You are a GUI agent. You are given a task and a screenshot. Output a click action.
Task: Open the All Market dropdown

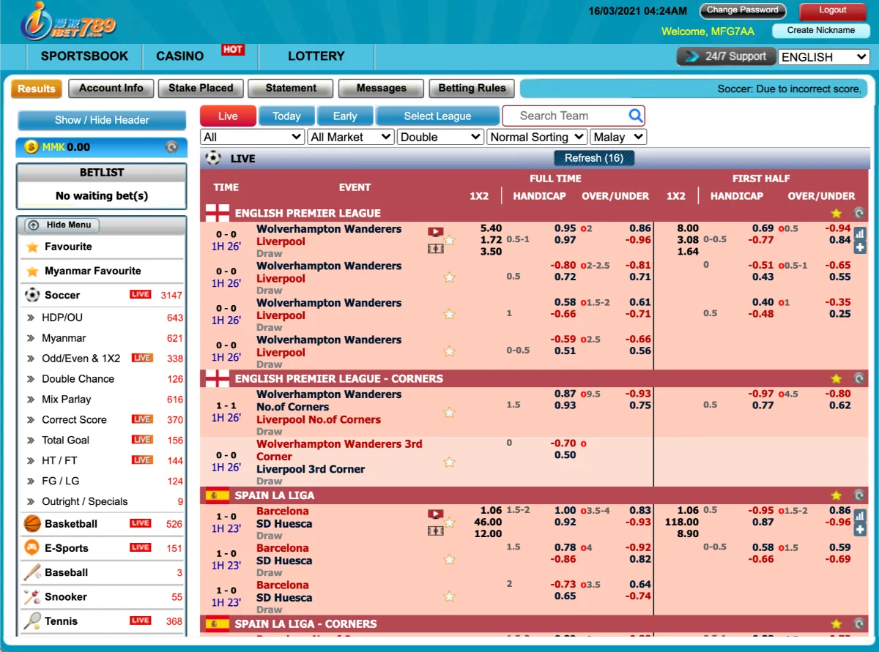tap(351, 137)
